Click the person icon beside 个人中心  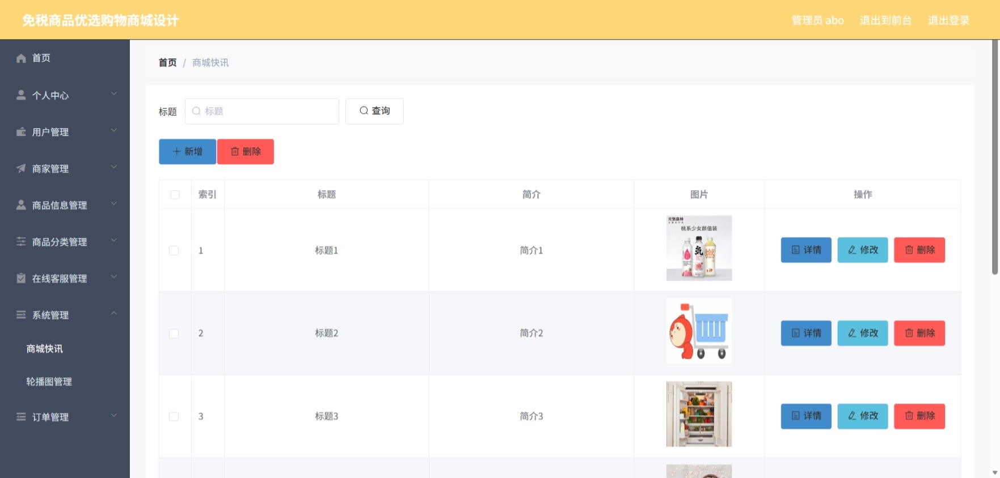[21, 95]
